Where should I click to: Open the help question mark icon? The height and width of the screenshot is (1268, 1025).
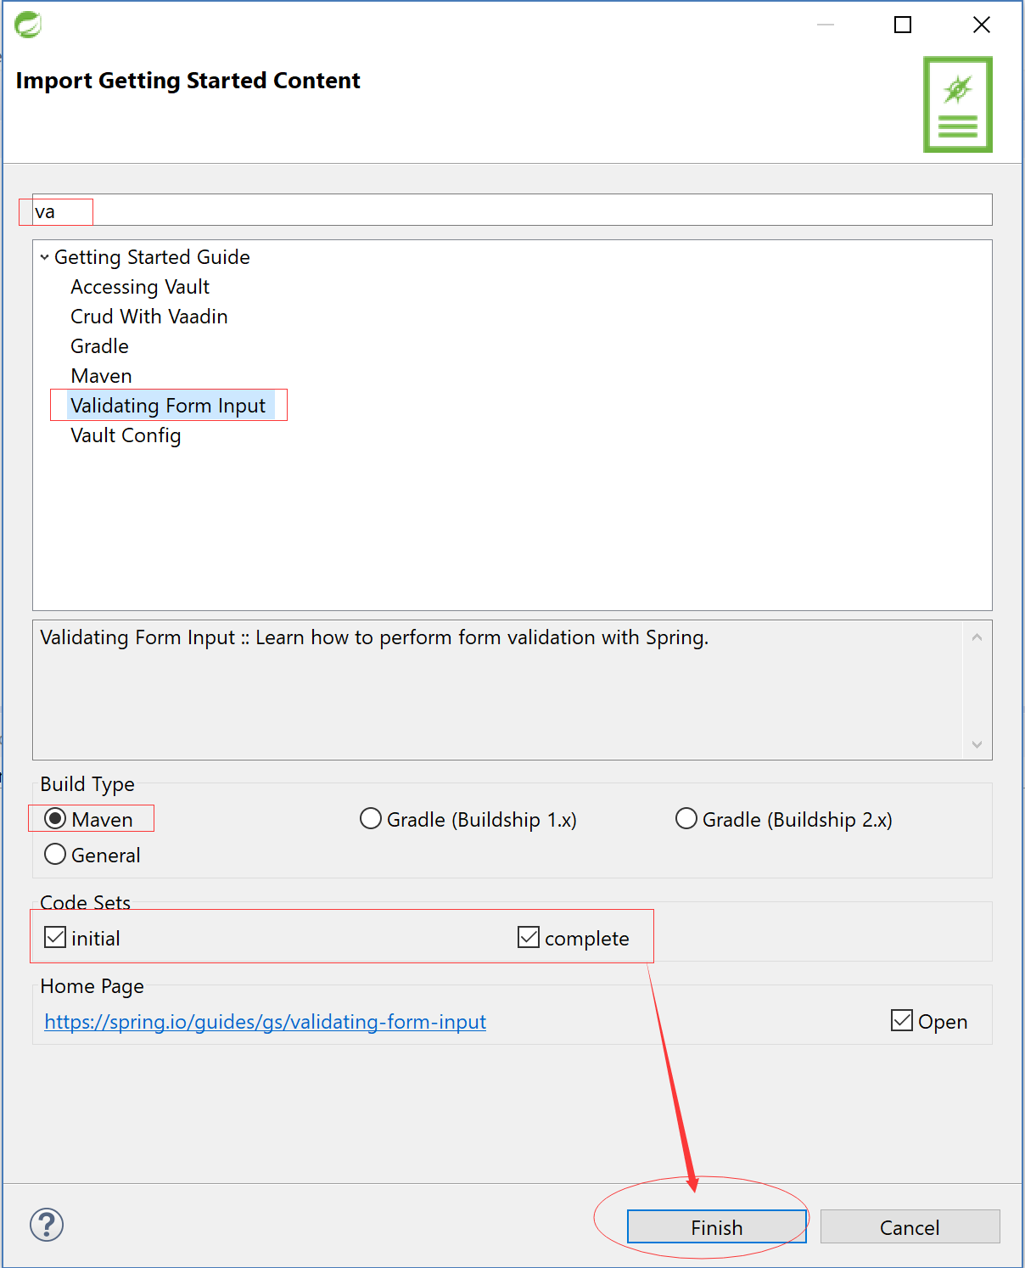[x=47, y=1225]
